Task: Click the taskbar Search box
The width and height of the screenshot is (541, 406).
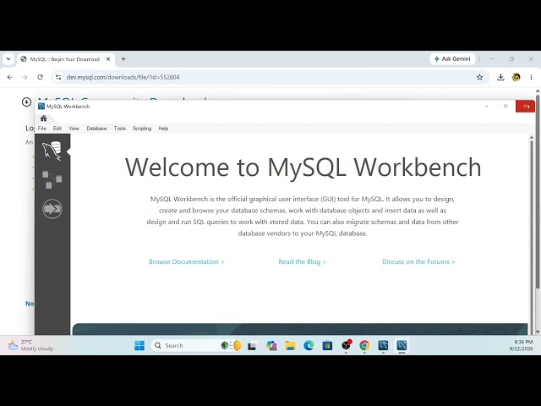Action: 196,345
